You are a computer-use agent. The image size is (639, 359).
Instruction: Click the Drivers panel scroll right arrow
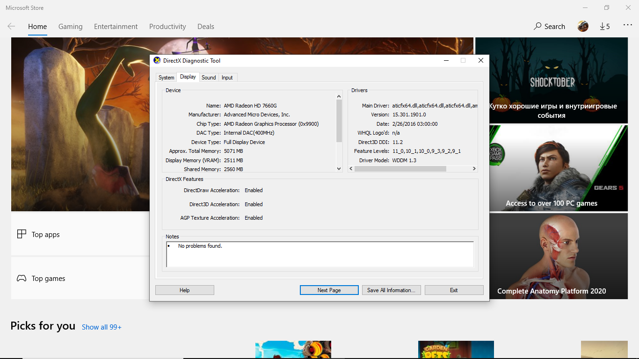tap(474, 169)
